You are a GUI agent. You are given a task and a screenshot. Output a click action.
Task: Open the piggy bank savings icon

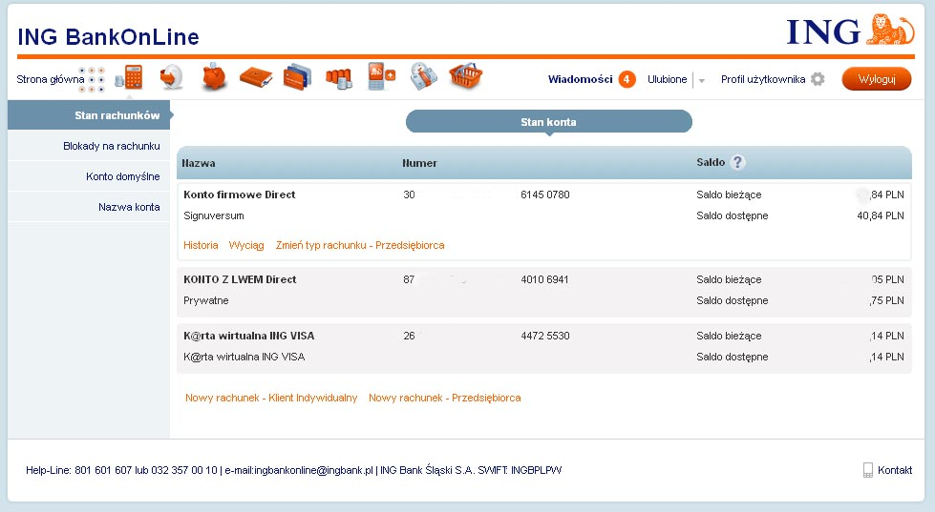(x=214, y=77)
